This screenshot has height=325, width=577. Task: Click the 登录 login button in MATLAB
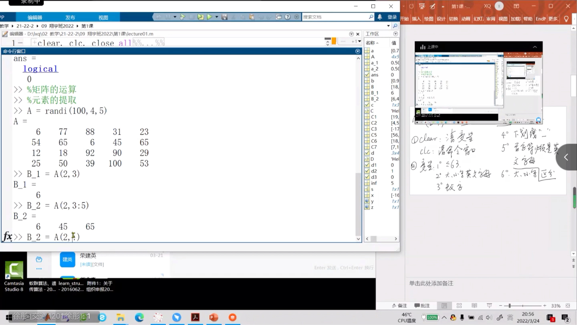391,17
